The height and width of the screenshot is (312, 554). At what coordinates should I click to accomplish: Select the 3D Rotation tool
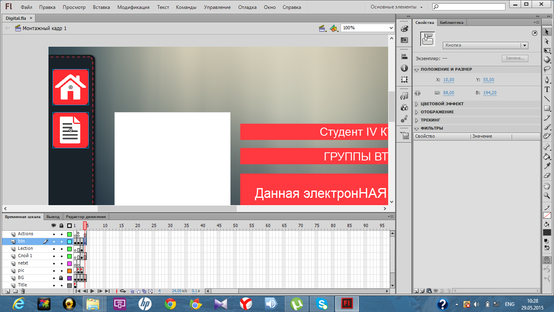pyautogui.click(x=547, y=60)
